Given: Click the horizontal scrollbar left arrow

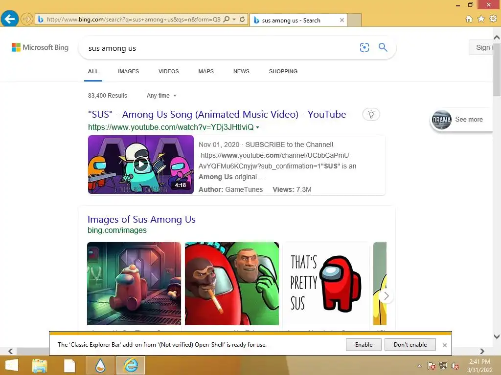Looking at the screenshot, I should [x=11, y=351].
